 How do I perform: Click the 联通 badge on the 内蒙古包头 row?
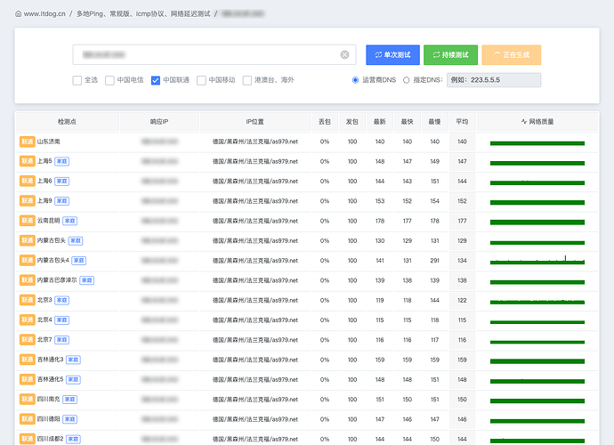[27, 240]
